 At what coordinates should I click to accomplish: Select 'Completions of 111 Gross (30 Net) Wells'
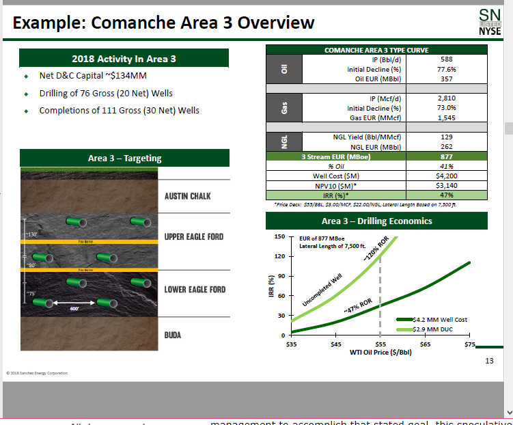pos(119,111)
